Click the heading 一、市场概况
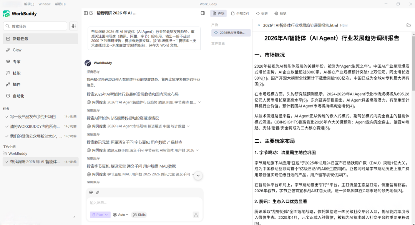 pos(269,55)
